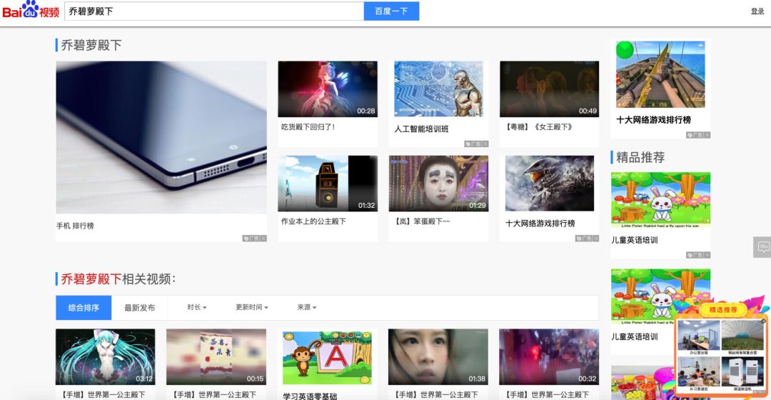
Task: Click the 广告 tag under 人工智能培训班
Action: coord(473,144)
